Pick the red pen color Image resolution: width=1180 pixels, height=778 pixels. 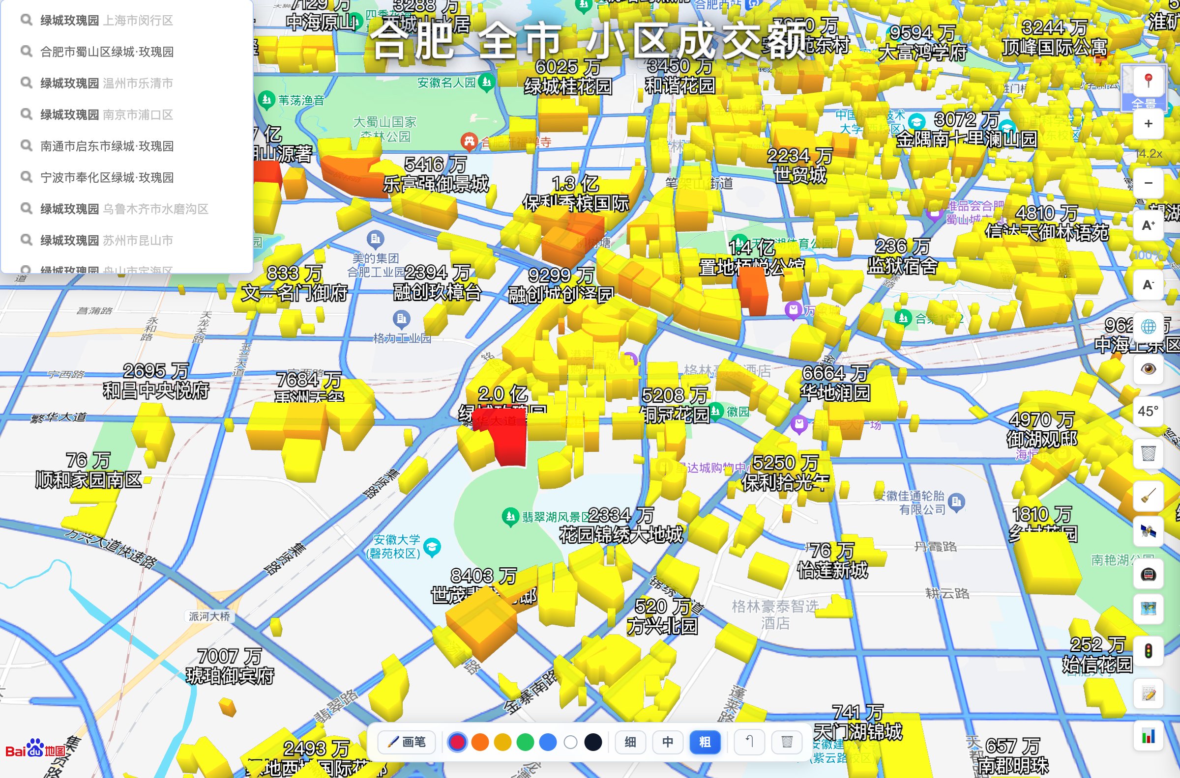(457, 742)
